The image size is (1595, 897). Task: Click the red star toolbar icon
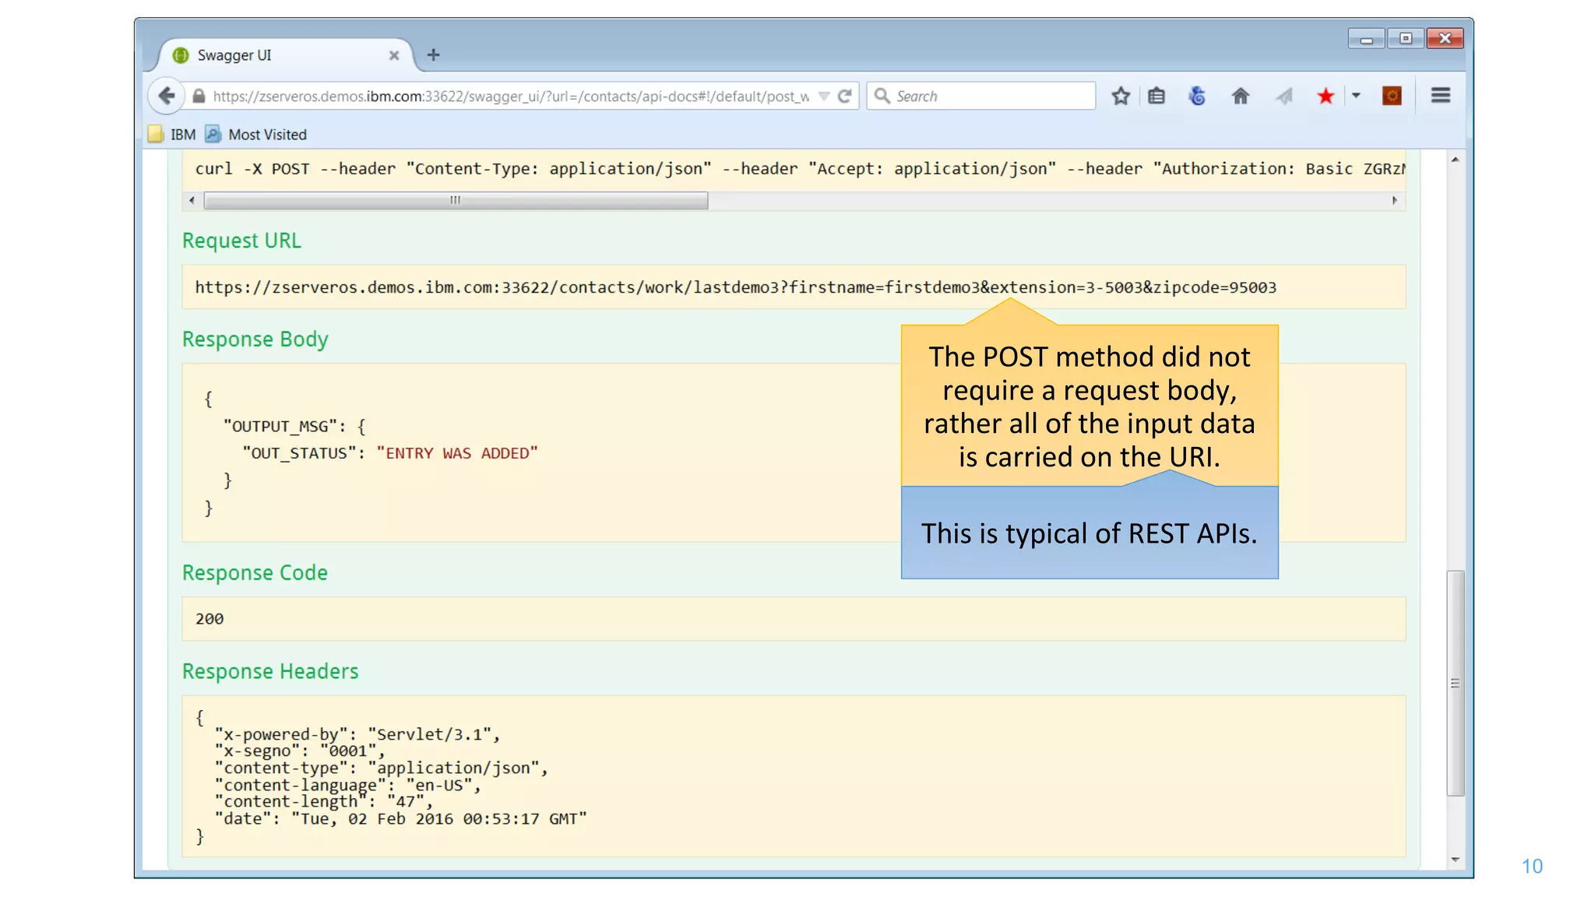coord(1326,96)
